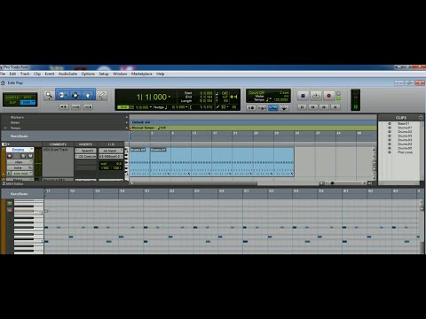Select the Trim tool
The height and width of the screenshot is (319, 426).
tap(62, 95)
